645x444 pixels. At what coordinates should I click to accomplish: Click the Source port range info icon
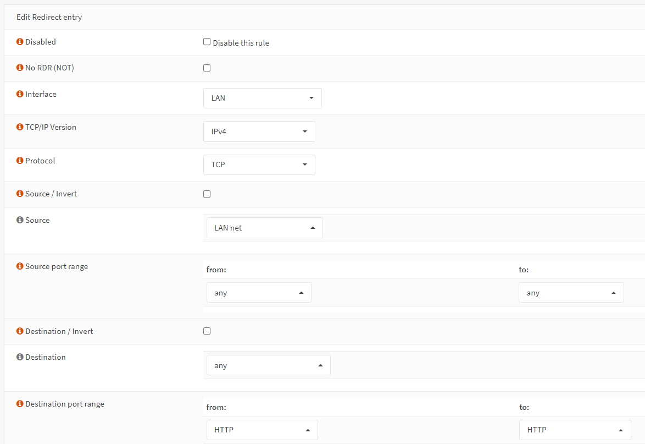[x=20, y=267]
